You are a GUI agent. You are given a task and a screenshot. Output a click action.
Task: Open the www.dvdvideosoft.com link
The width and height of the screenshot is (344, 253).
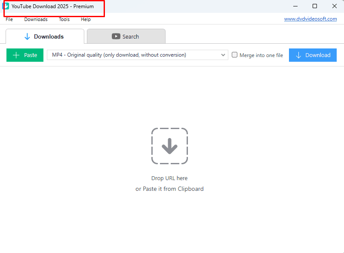pos(310,19)
